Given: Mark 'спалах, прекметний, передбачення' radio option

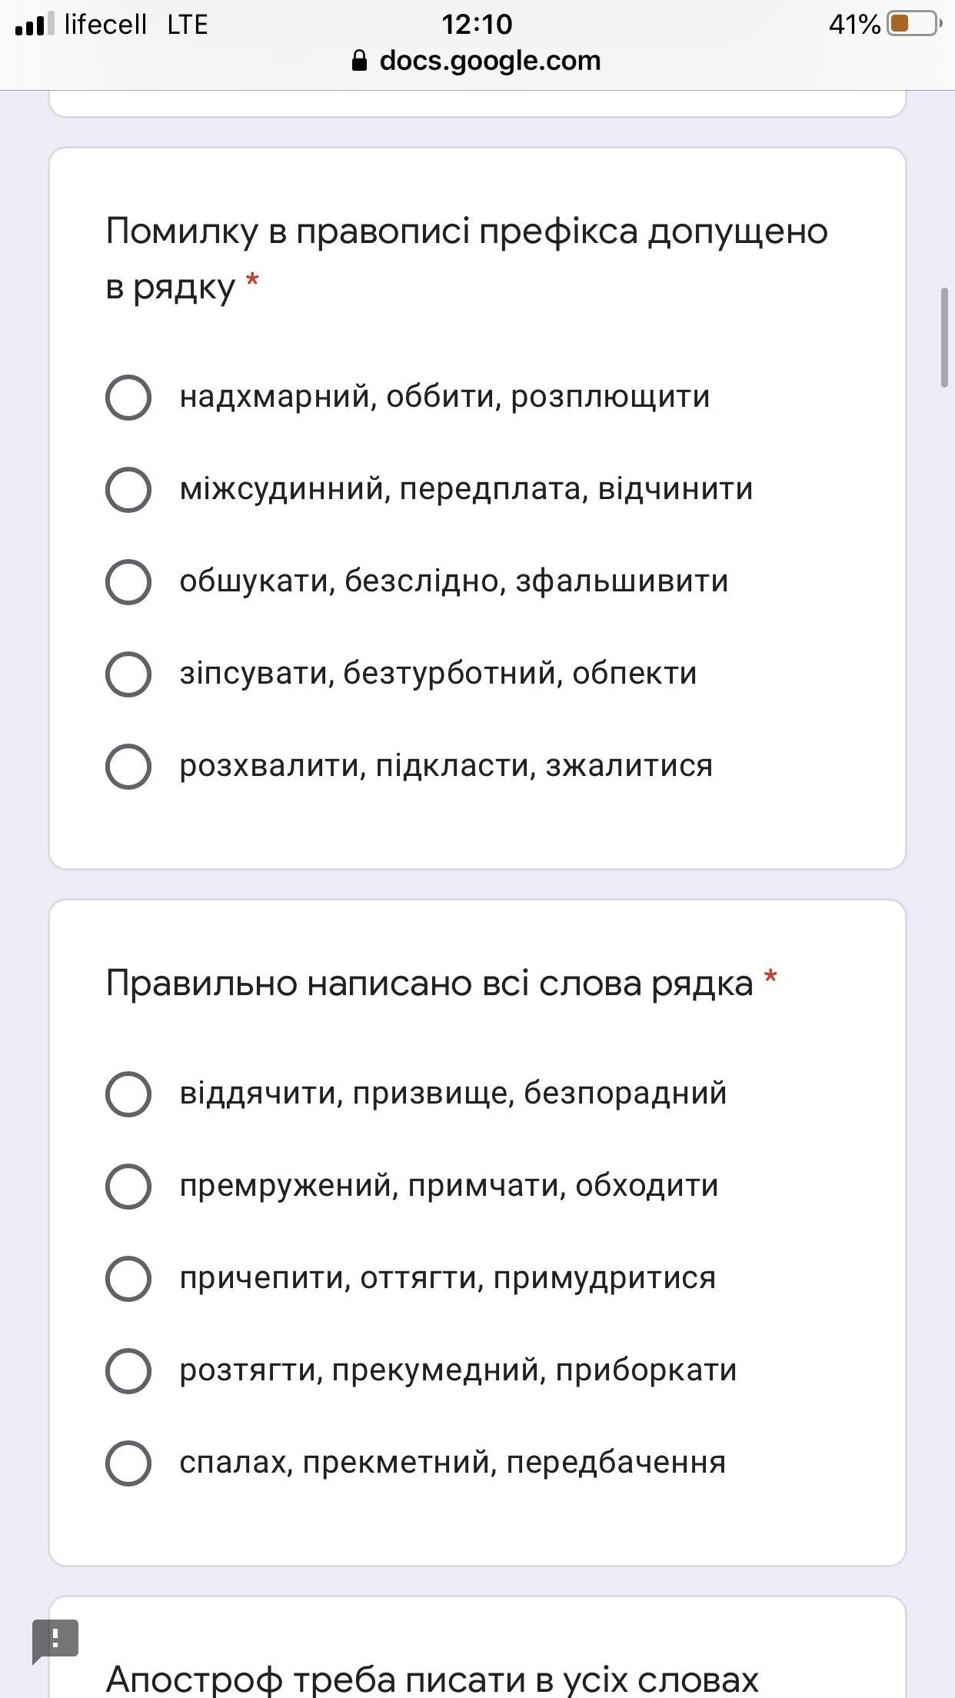Looking at the screenshot, I should tap(128, 1463).
